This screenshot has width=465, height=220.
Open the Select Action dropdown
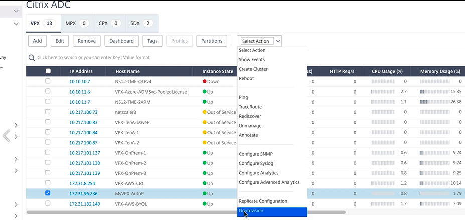point(261,41)
